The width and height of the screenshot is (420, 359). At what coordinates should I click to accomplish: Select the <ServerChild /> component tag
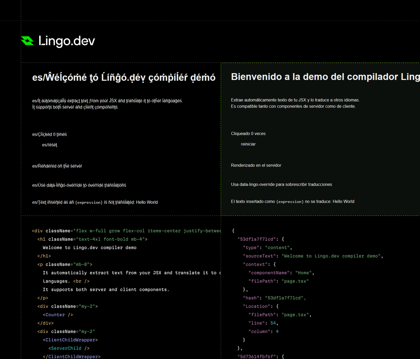pyautogui.click(x=69, y=348)
